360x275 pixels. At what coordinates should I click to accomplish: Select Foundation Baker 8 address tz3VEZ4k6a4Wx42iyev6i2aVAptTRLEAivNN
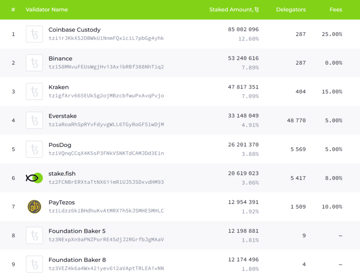point(106,268)
